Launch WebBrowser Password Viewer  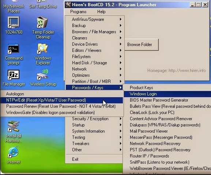click(x=167, y=168)
